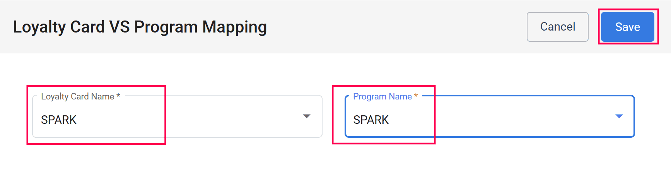Expand the Loyalty Card Name dropdown arrow
Image resolution: width=671 pixels, height=173 pixels.
pos(307,116)
